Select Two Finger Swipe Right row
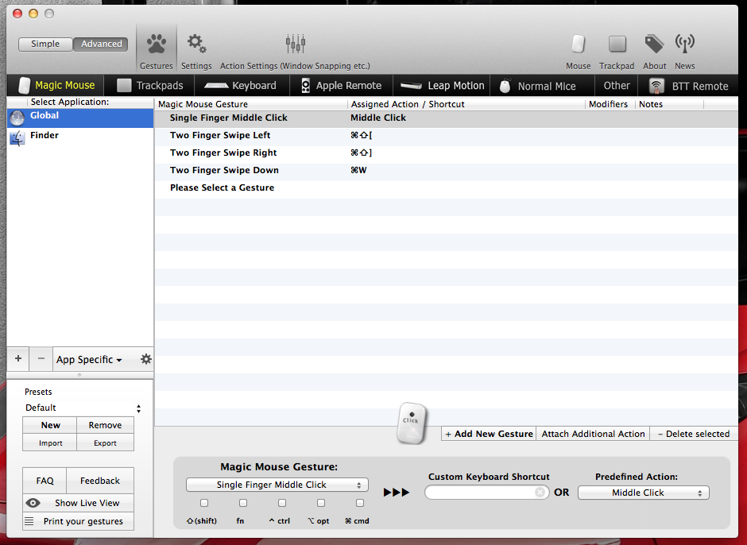 click(x=446, y=153)
